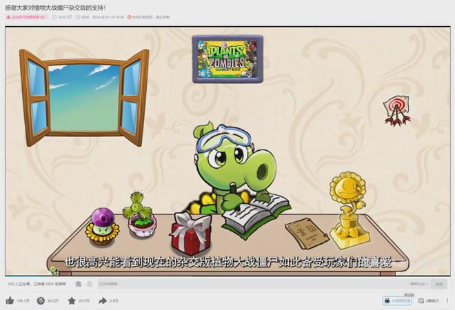Click the viewers watching count text

19,284
